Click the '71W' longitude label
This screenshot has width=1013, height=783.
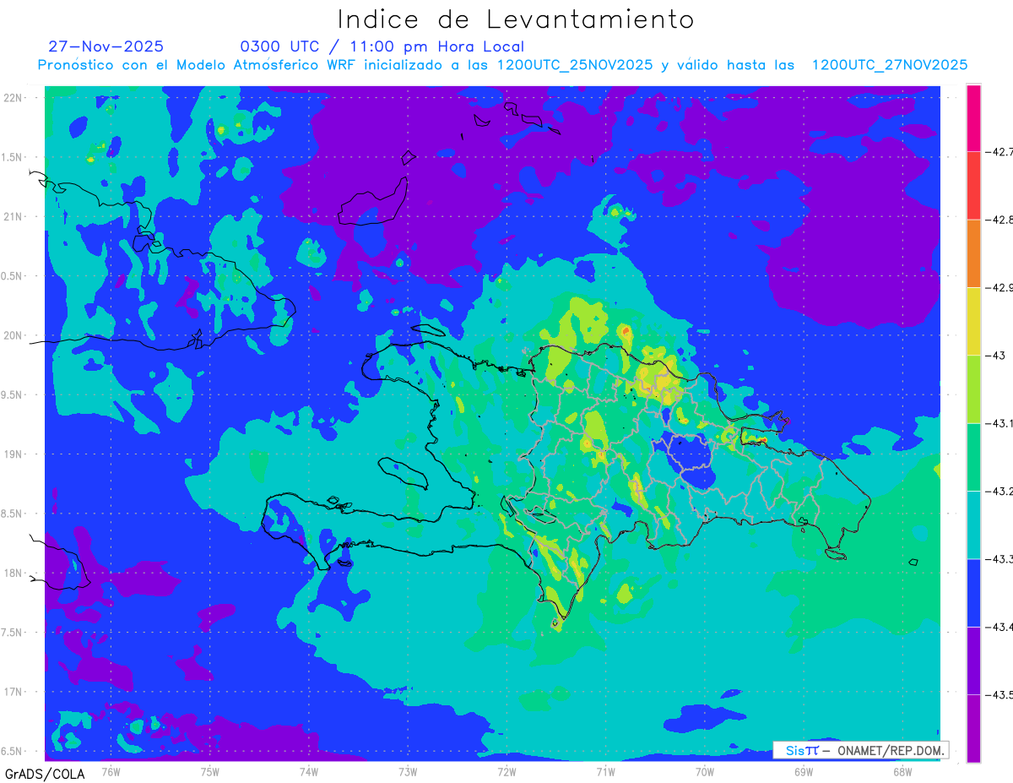[x=605, y=770]
